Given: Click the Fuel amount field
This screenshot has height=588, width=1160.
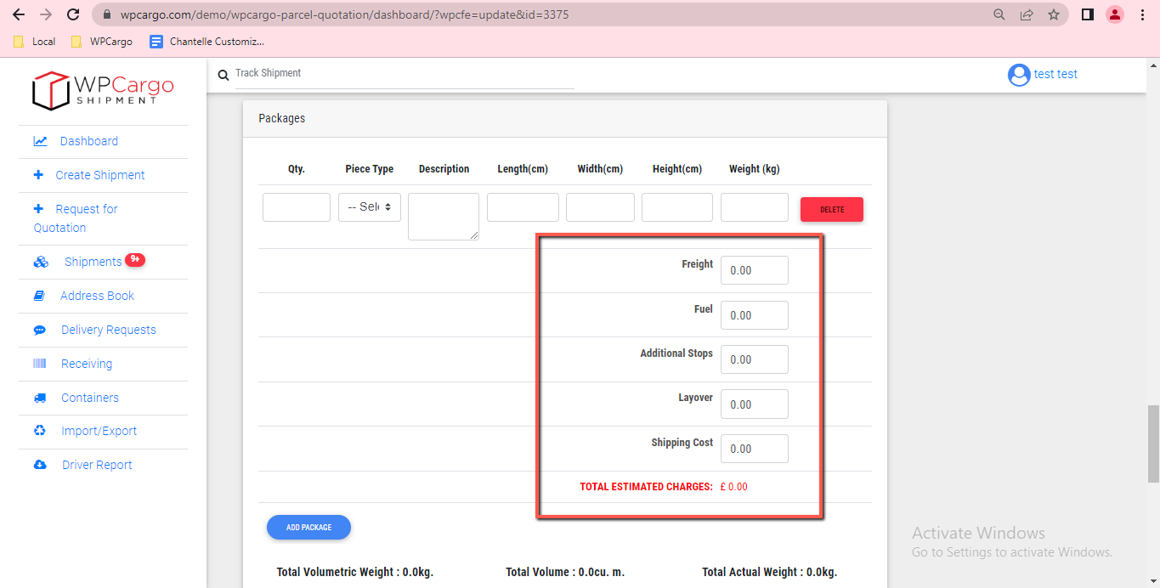Looking at the screenshot, I should pos(755,315).
